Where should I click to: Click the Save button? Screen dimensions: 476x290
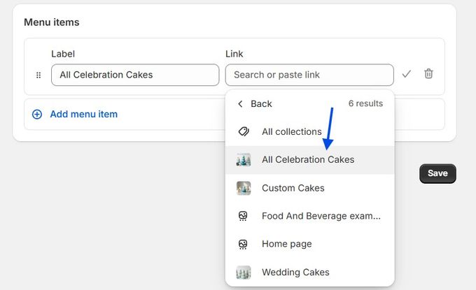point(437,173)
